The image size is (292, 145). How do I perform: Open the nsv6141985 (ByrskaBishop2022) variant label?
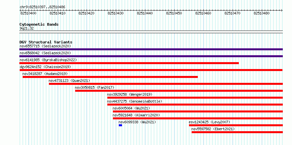coord(48,60)
